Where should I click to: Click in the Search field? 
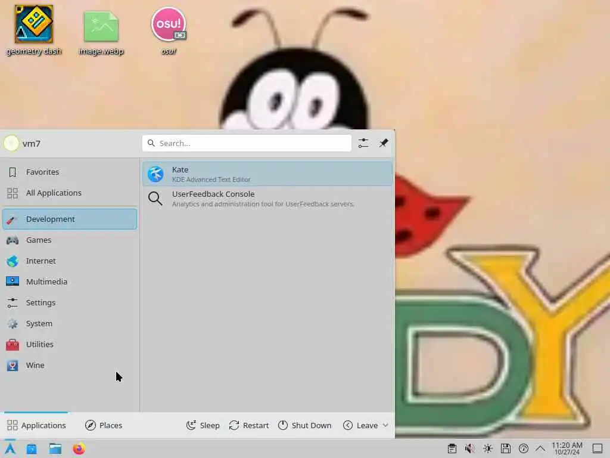(247, 143)
